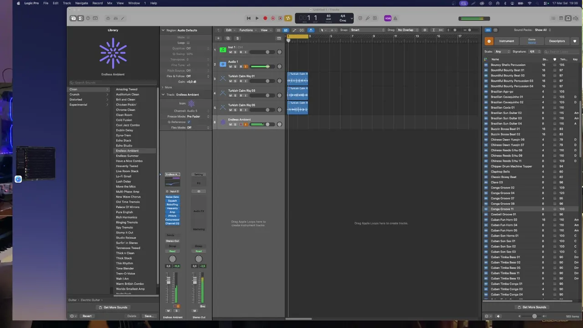
Task: Duplicate the track with the duplicate icon
Action: point(228,38)
